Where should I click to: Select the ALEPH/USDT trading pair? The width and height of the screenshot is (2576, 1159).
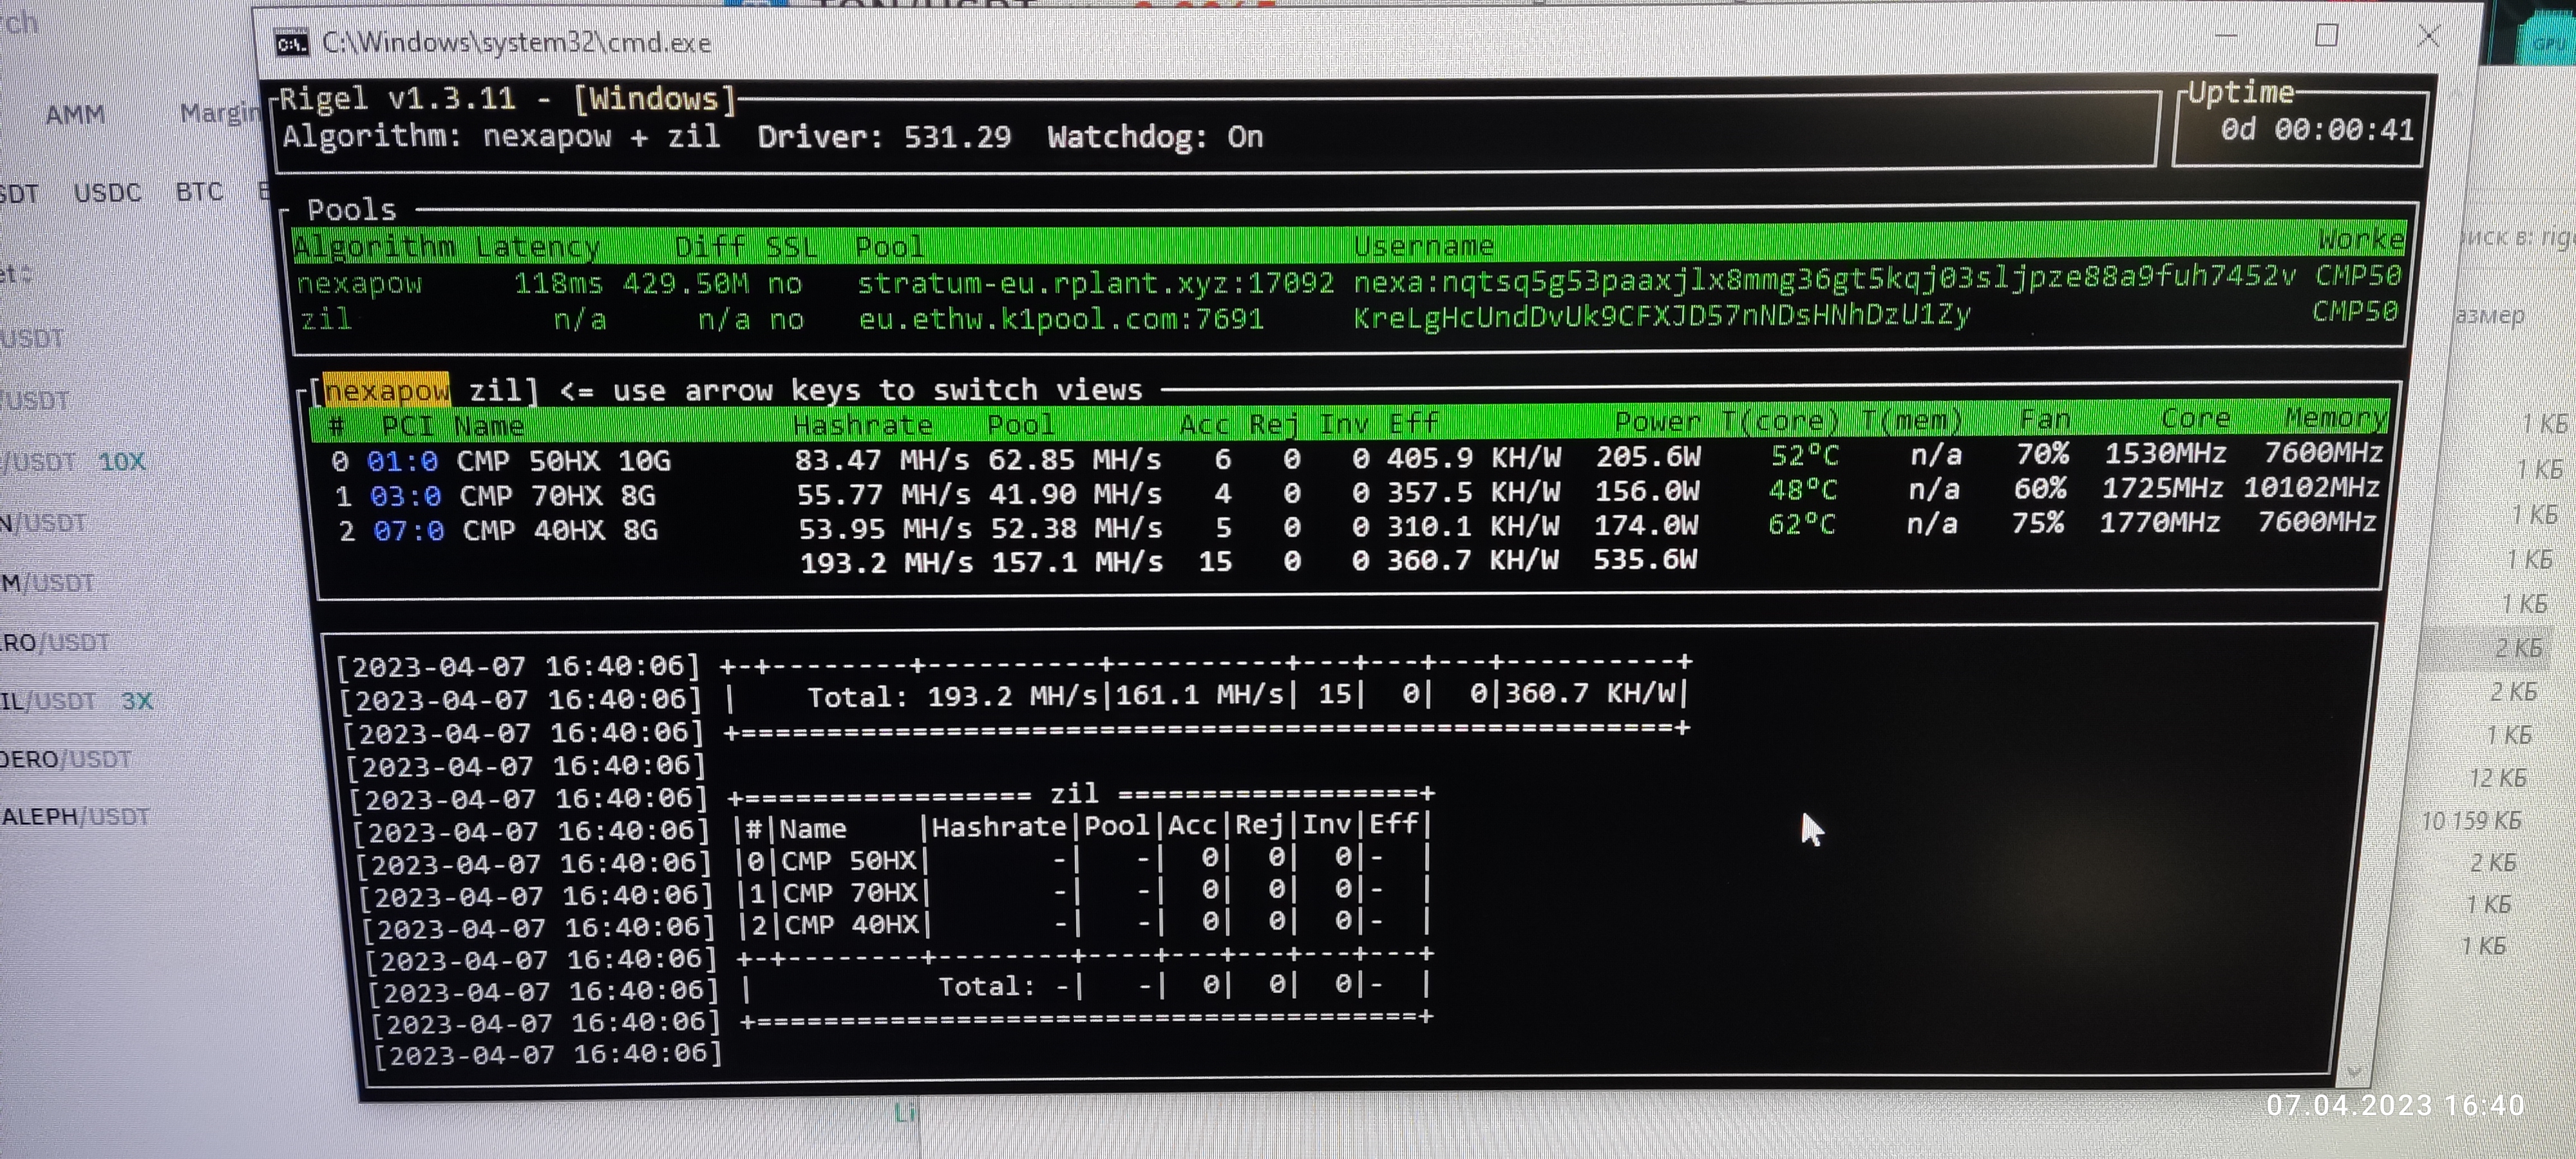tap(75, 816)
